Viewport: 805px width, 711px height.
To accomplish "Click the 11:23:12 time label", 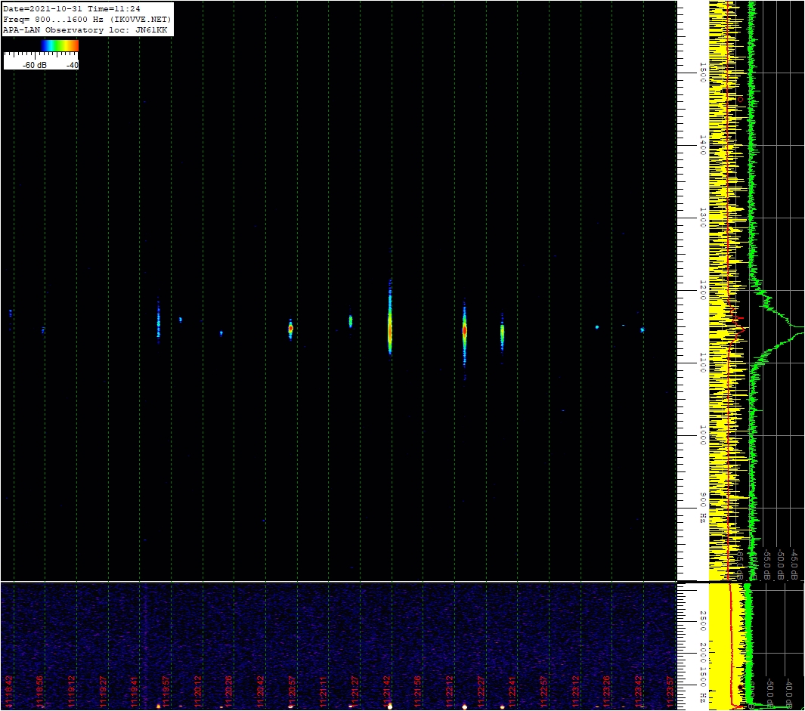I will pos(576,691).
